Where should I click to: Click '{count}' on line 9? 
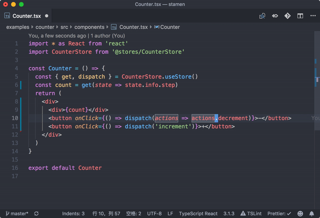click(76, 110)
